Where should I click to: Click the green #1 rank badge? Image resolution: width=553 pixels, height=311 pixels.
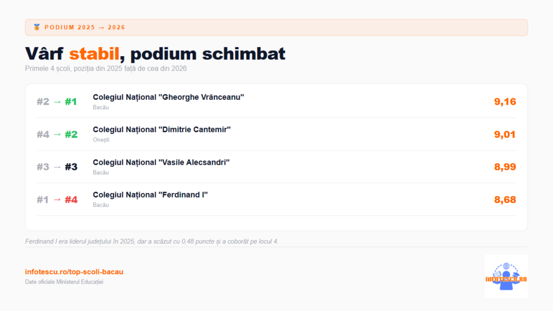click(x=71, y=102)
